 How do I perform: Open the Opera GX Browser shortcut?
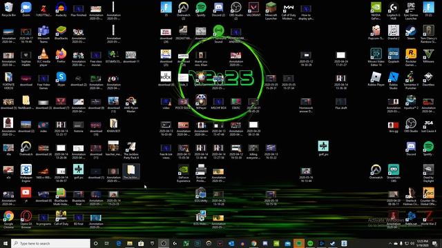point(26,220)
